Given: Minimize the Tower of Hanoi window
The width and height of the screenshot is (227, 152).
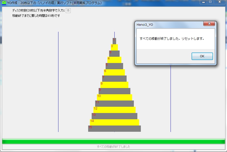Looking at the screenshot, I should tap(204, 2).
